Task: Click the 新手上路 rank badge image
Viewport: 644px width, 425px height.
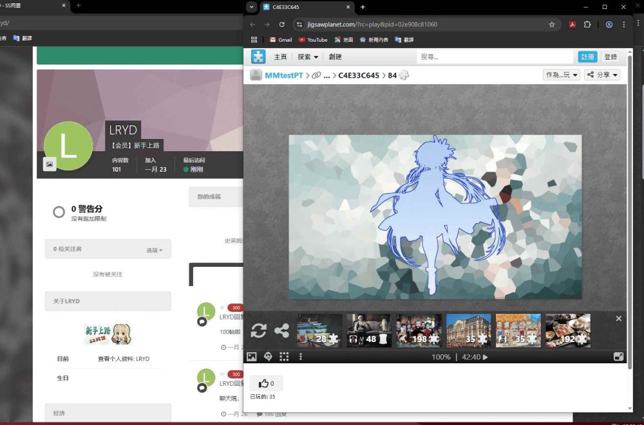Action: tap(108, 334)
